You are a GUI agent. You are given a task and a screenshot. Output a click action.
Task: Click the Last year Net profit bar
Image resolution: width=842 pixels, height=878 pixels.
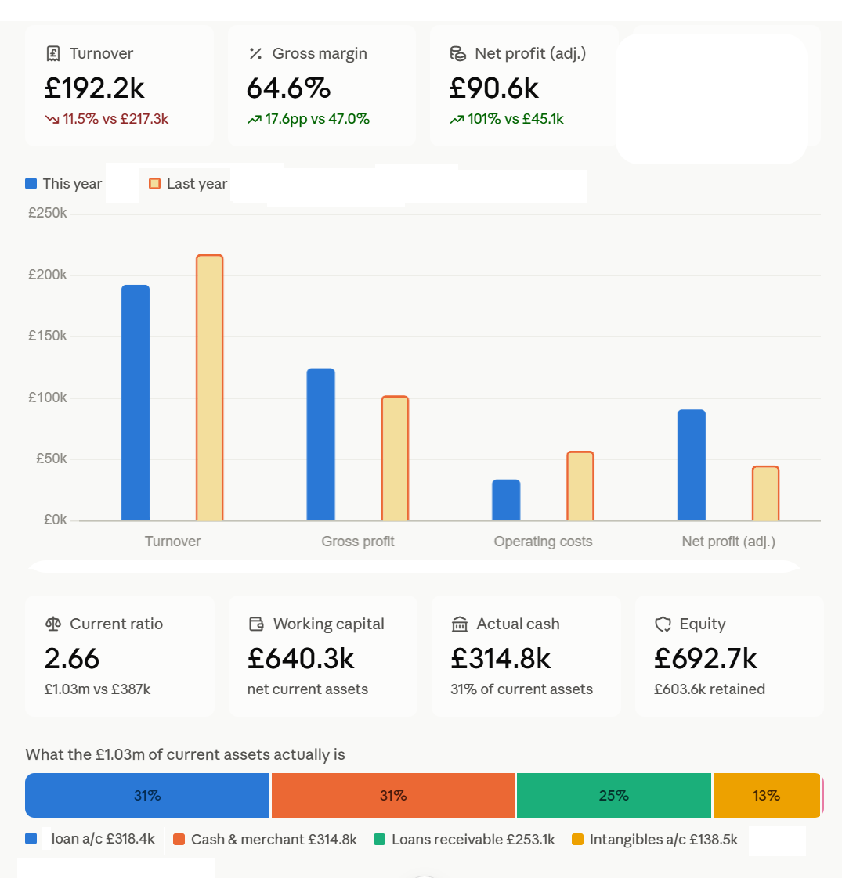pyautogui.click(x=766, y=493)
